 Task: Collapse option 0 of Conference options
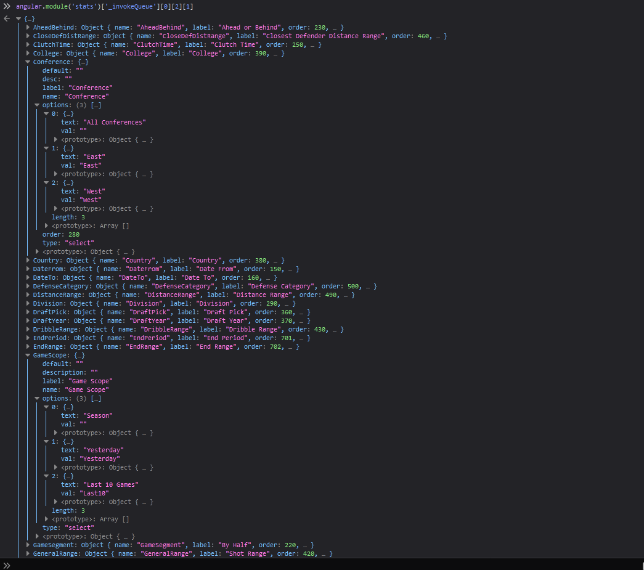point(46,113)
